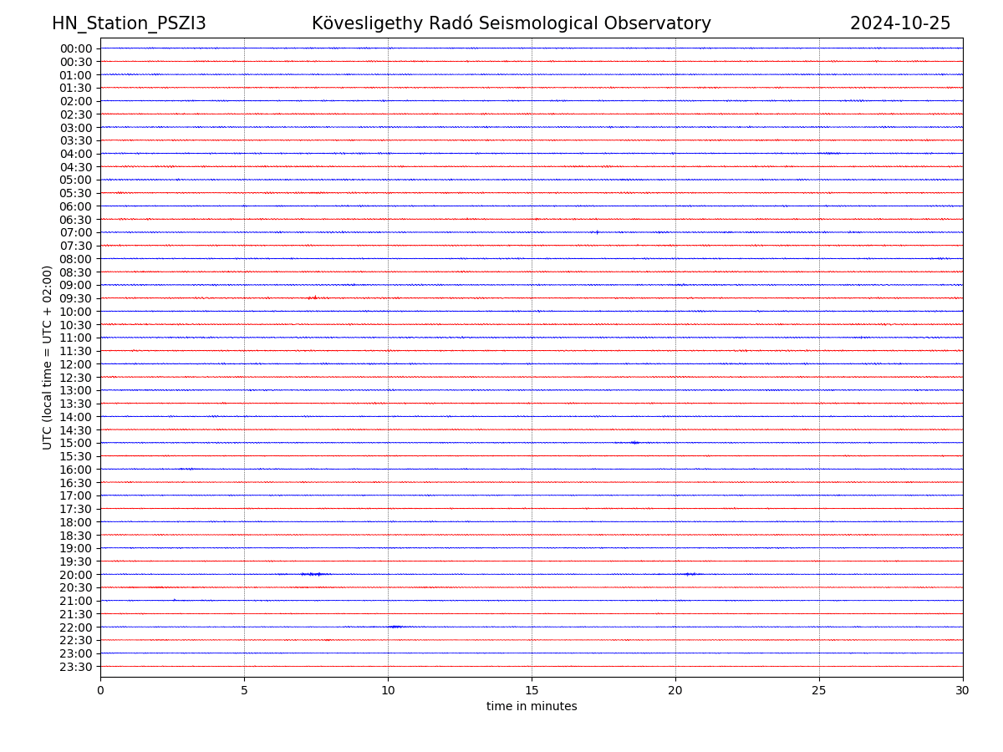The width and height of the screenshot is (1003, 752).
Task: Click the 0 tick label on the x-axis
Action: tap(100, 690)
